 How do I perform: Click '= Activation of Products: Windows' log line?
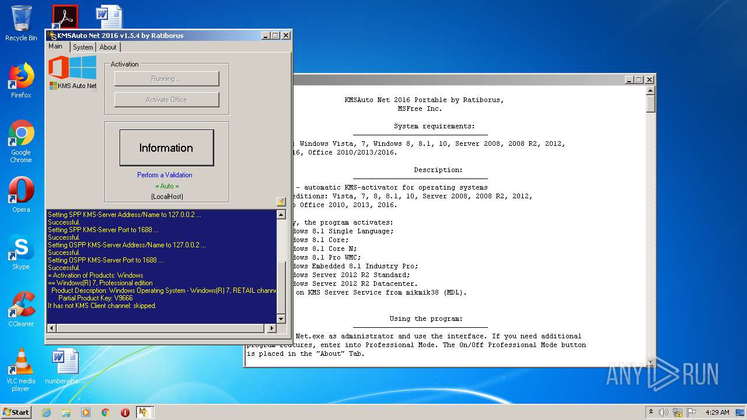(x=95, y=275)
